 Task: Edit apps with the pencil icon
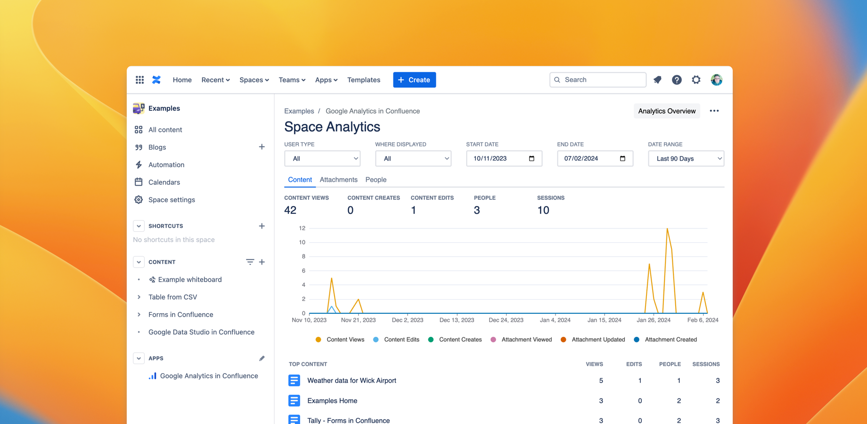tap(262, 359)
